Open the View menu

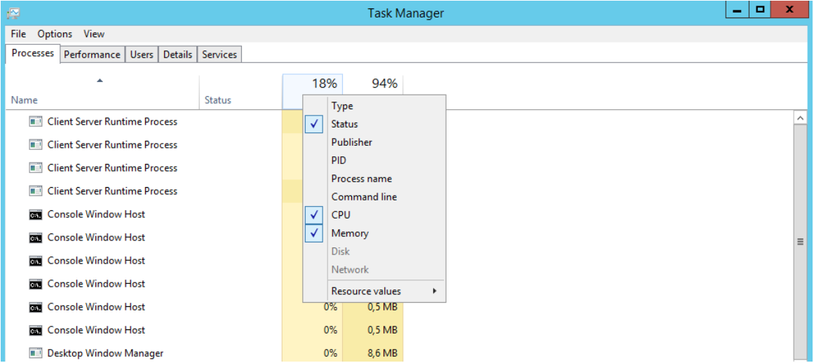click(x=94, y=34)
